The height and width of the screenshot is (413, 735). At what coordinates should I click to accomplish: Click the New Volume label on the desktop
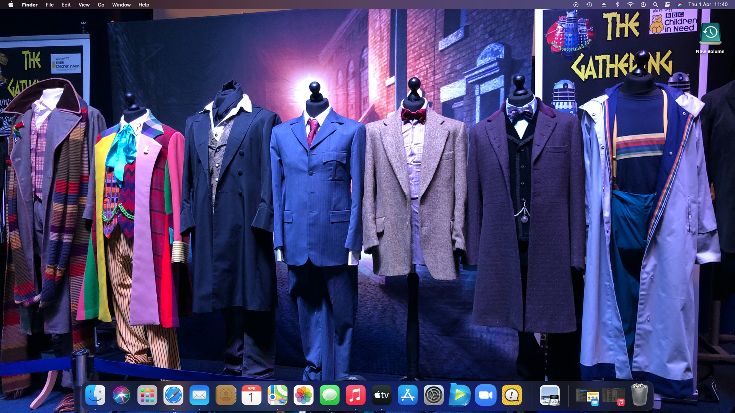click(x=710, y=51)
